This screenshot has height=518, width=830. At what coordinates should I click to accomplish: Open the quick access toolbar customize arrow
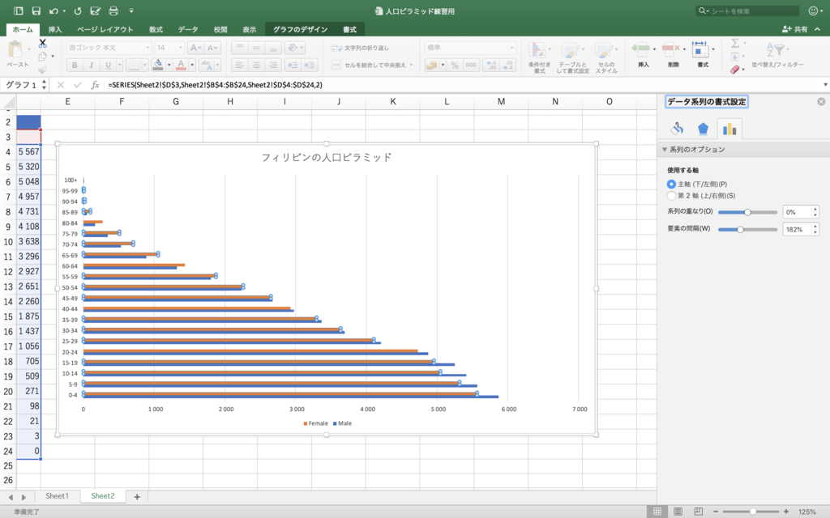coord(131,11)
